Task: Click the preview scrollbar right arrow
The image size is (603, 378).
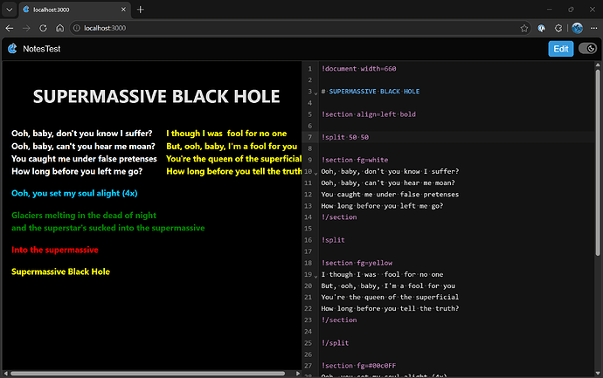Action: click(x=298, y=374)
